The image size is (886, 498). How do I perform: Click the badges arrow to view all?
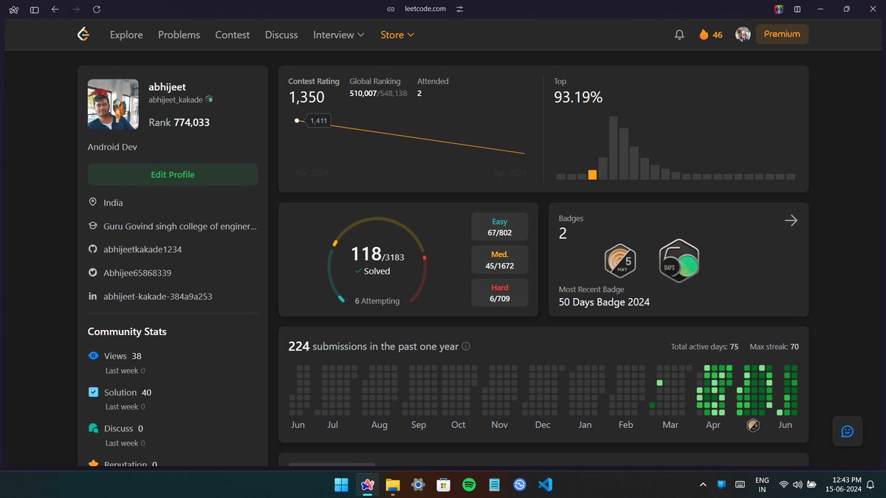[x=791, y=221]
